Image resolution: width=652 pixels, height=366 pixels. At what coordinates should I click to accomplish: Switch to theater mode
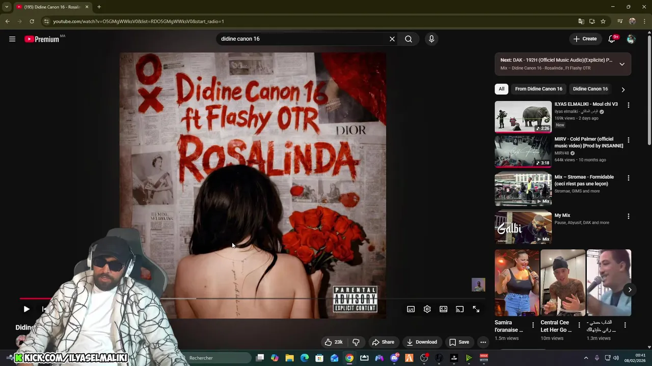tap(444, 309)
